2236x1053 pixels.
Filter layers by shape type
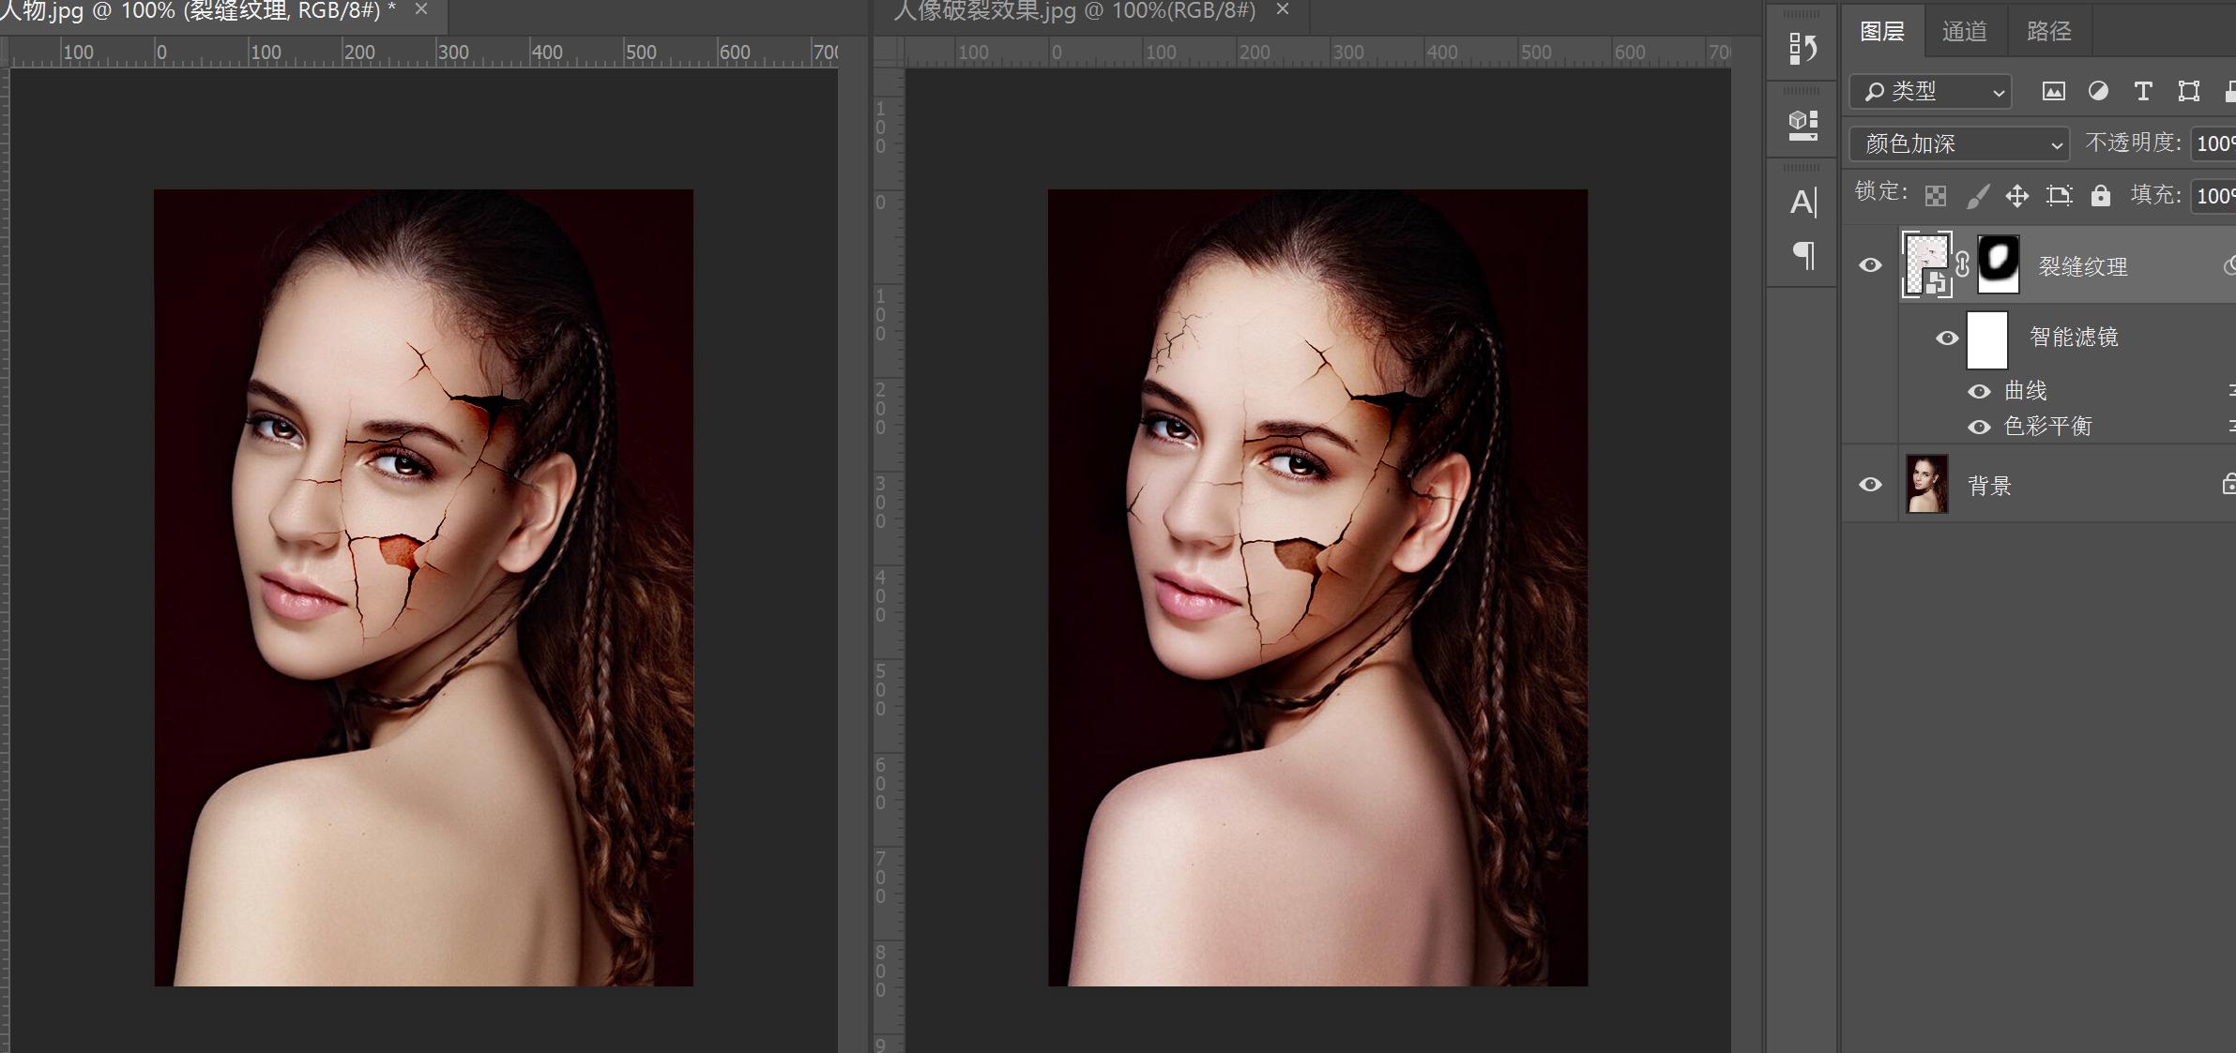[2189, 92]
